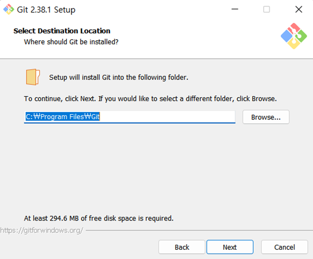Click 'Where should Git be installed?' text
Screen dimensions: 313x259
tap(71, 42)
